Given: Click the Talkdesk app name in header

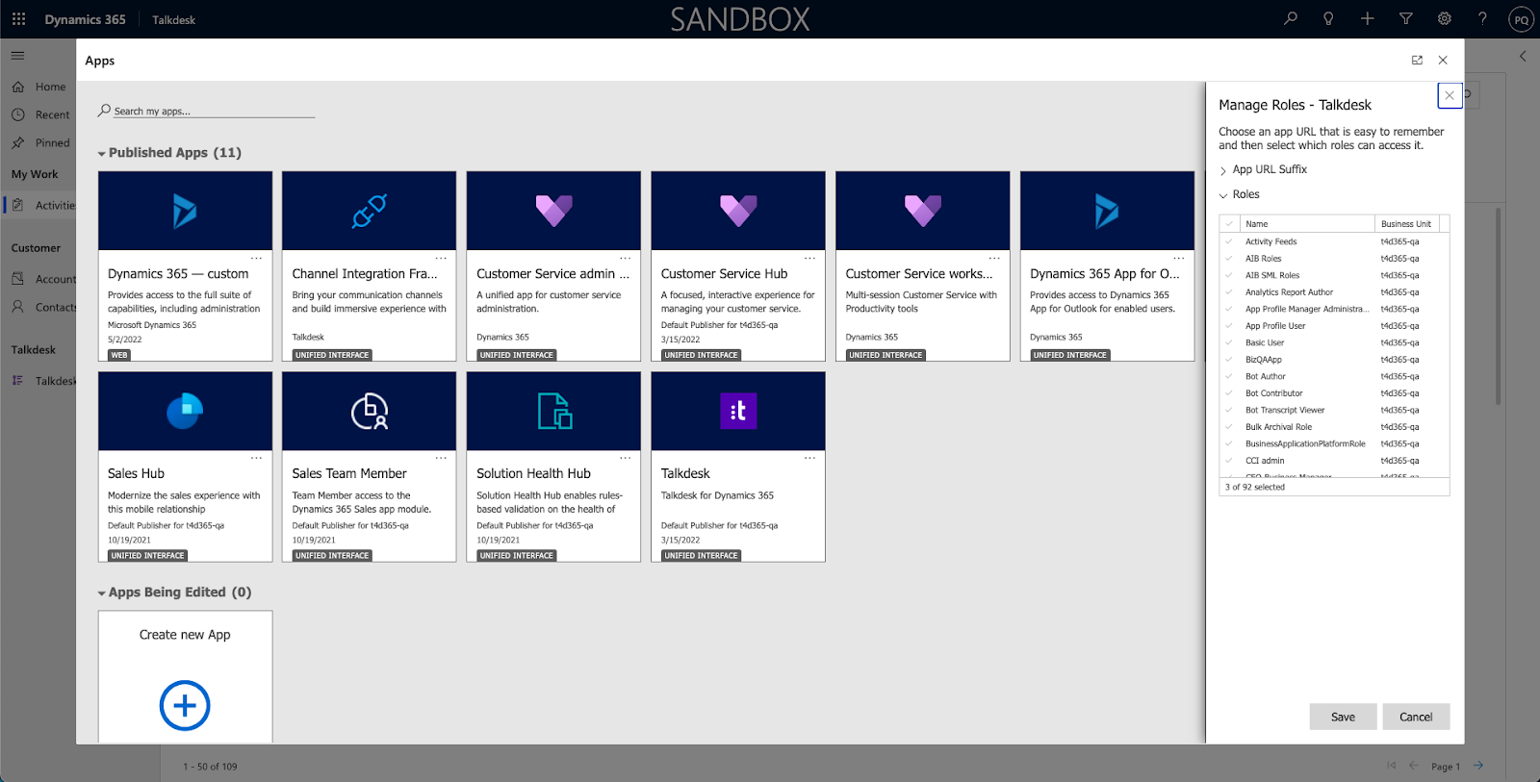Looking at the screenshot, I should coord(173,19).
